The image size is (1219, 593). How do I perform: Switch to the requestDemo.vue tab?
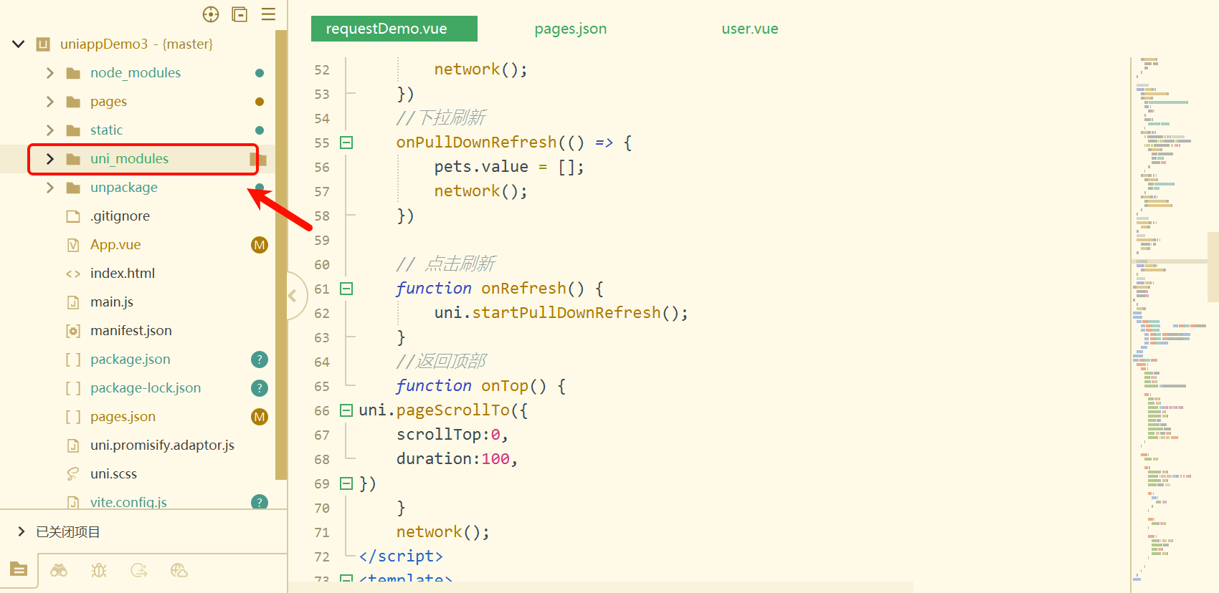pyautogui.click(x=394, y=29)
